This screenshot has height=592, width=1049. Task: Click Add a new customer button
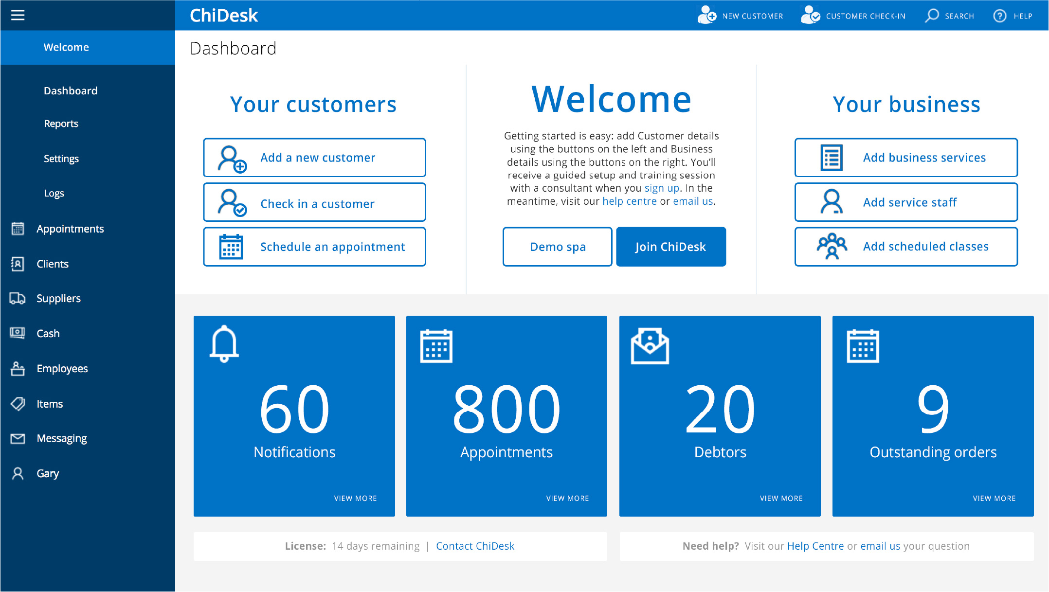point(314,158)
